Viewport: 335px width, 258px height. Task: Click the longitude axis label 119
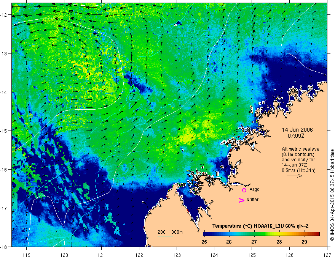[x=26, y=255]
